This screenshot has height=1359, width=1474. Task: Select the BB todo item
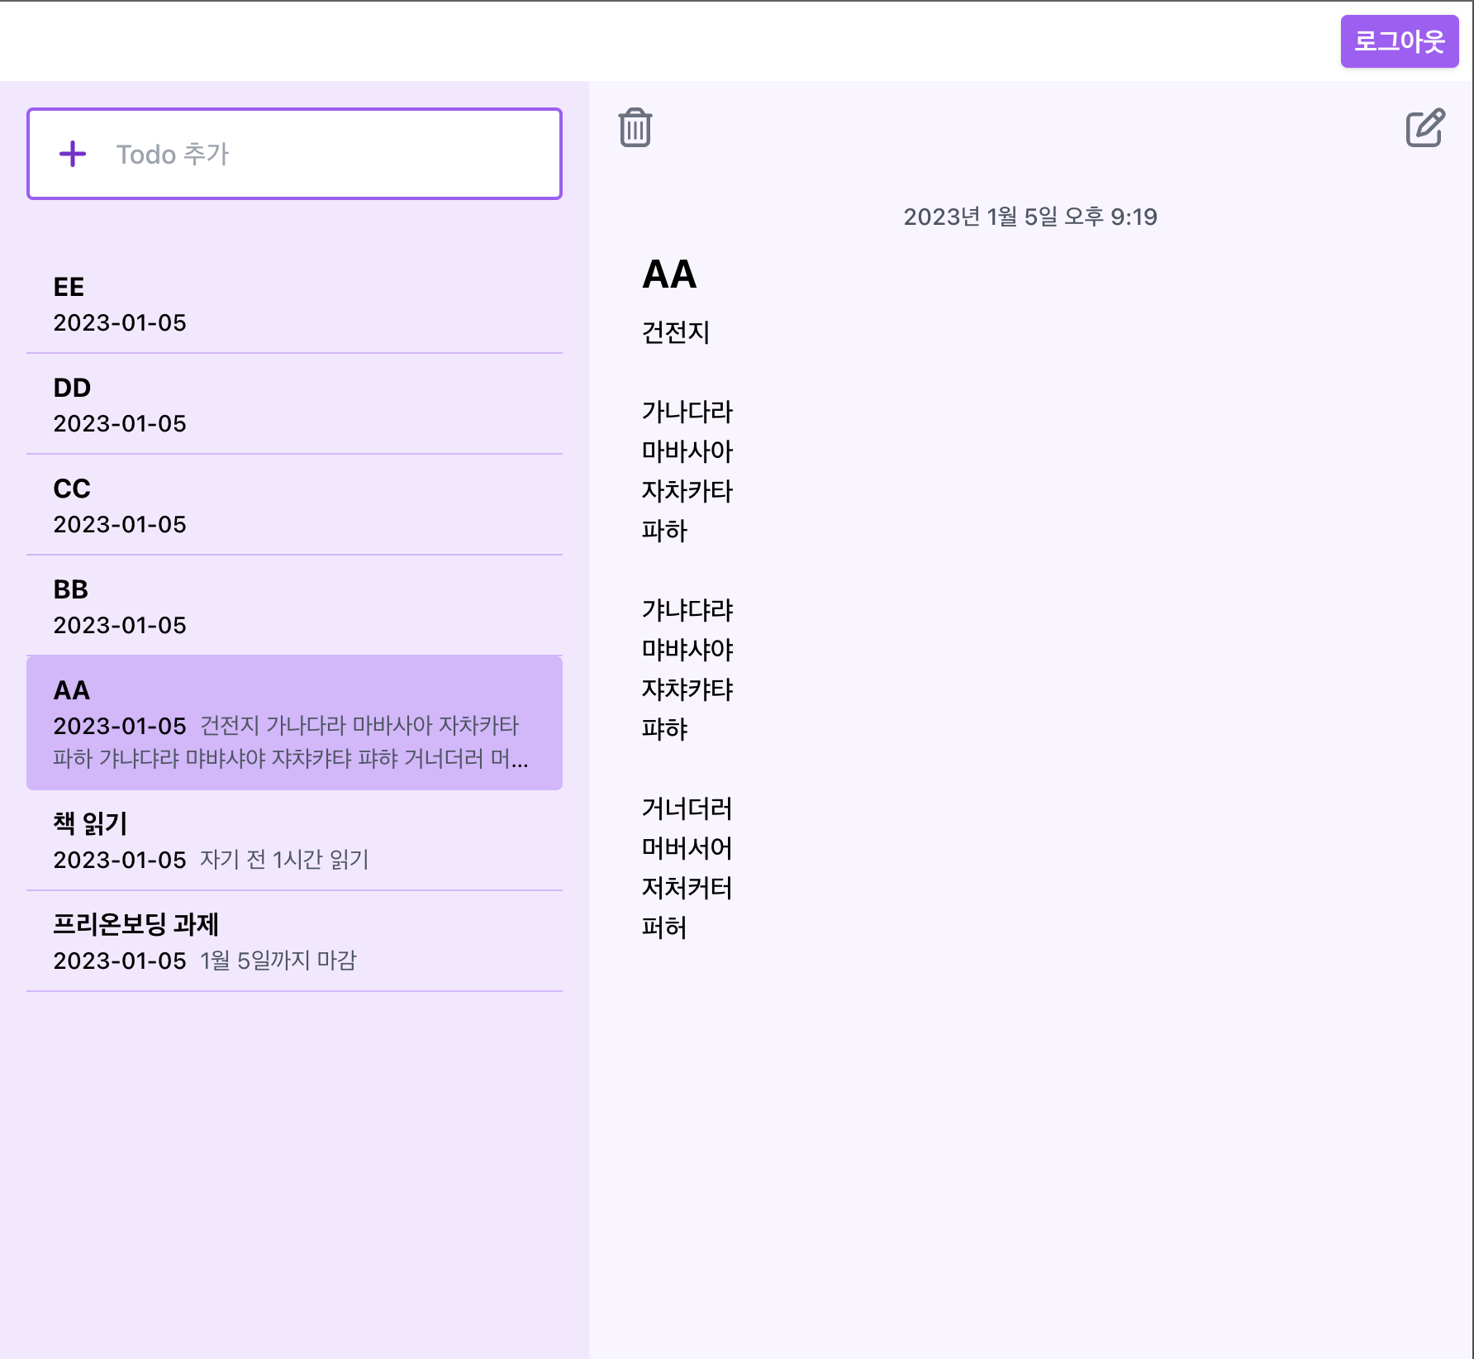click(294, 606)
